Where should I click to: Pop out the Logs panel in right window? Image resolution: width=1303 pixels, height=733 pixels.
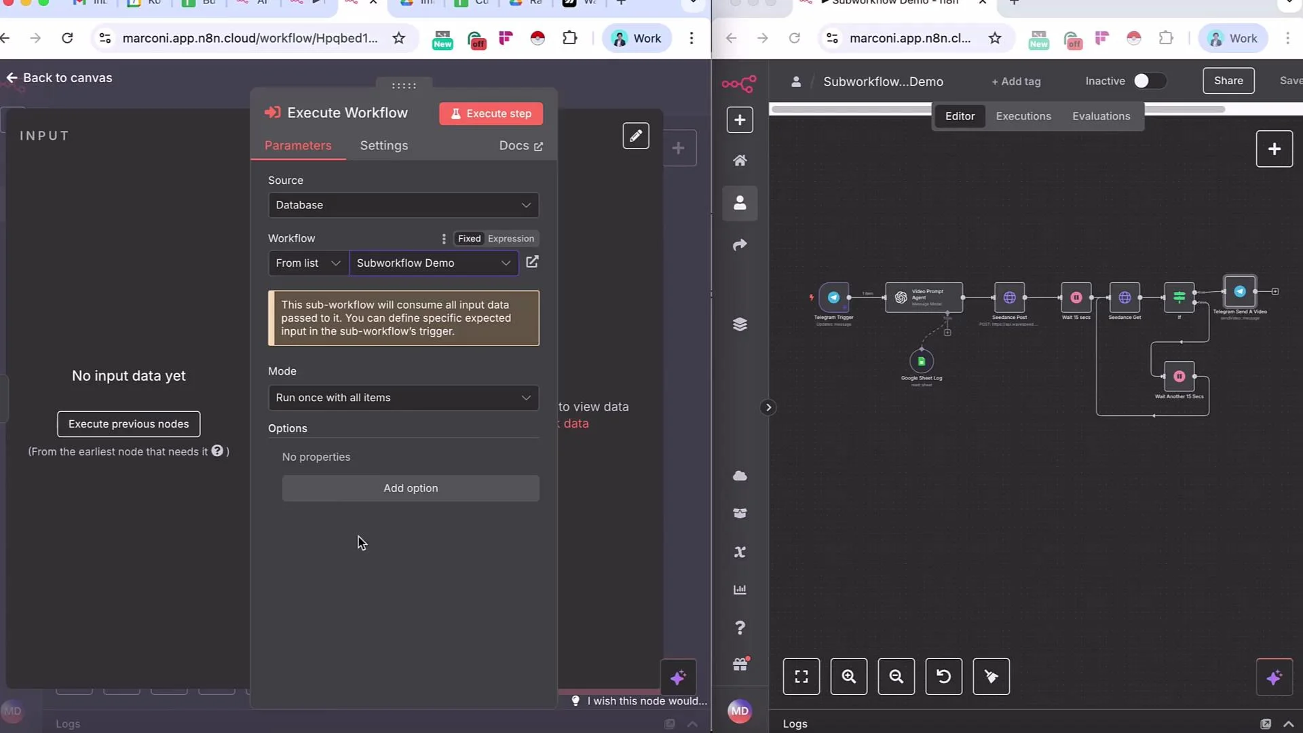[x=1265, y=724]
